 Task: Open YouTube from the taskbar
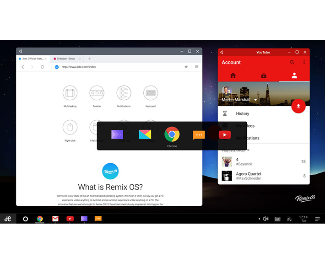[70, 219]
